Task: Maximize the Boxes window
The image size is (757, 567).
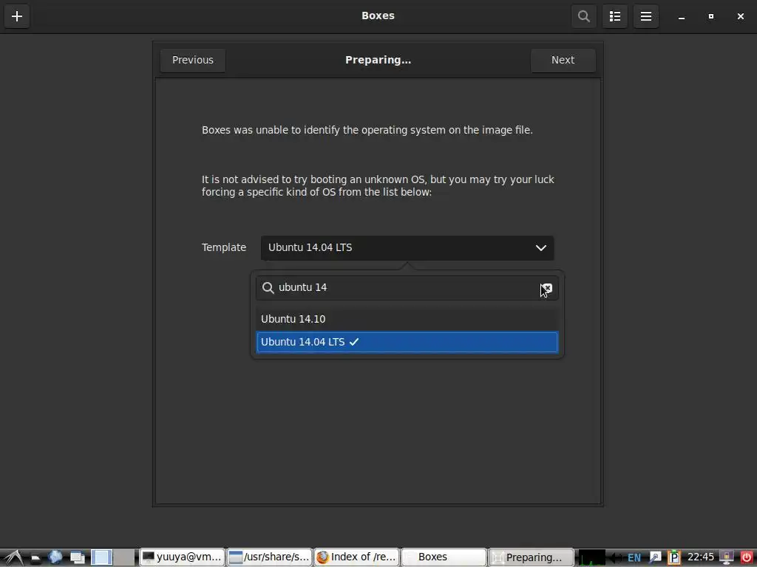Action: coord(710,16)
